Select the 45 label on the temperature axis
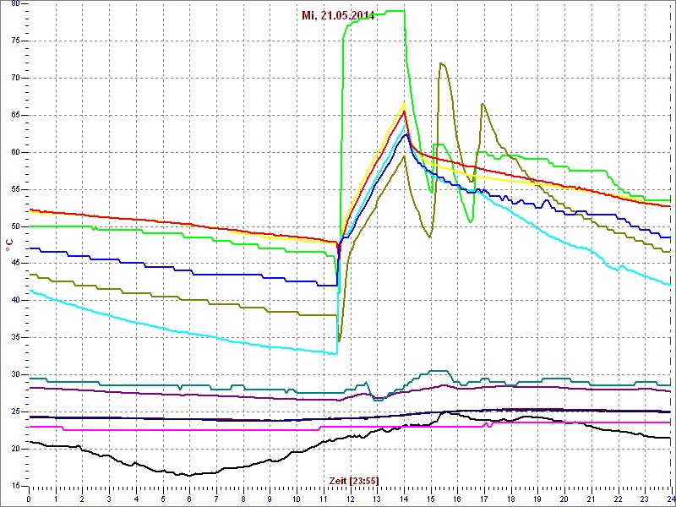This screenshot has height=507, width=676. 15,264
